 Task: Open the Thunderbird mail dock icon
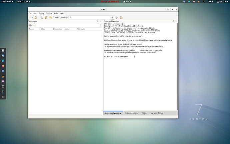point(3,55)
